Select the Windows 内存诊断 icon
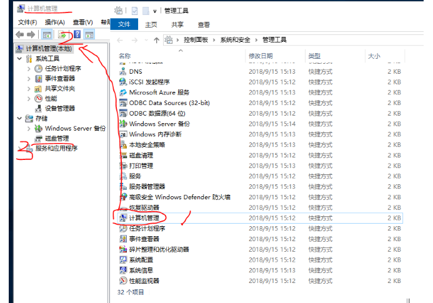Screen dimensions: 433x303 pyautogui.click(x=123, y=134)
